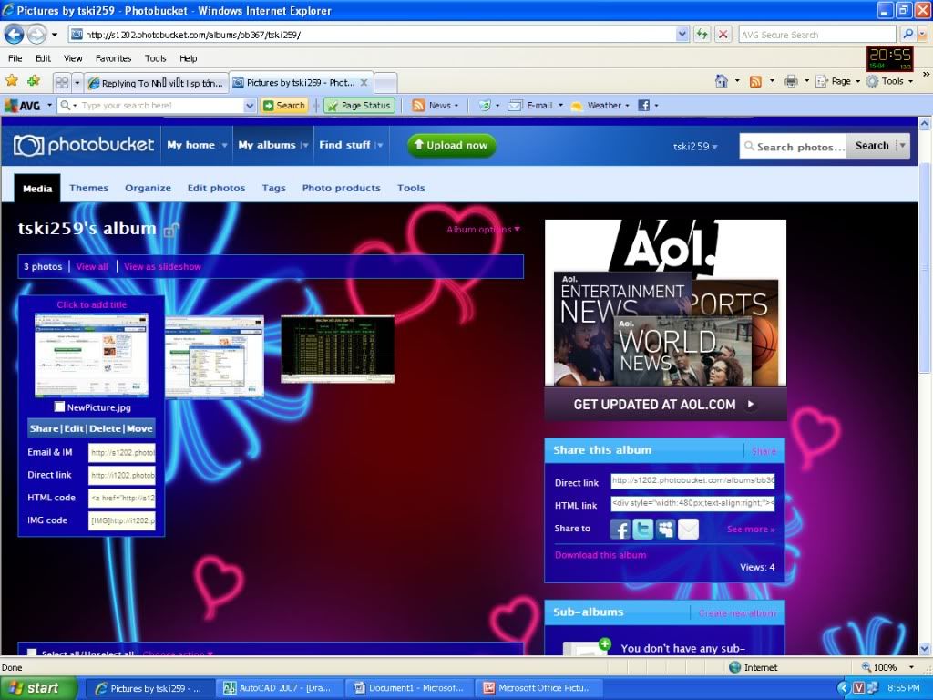933x700 pixels.
Task: Switch to Microsoft Office Picture taskbar button
Action: click(539, 688)
